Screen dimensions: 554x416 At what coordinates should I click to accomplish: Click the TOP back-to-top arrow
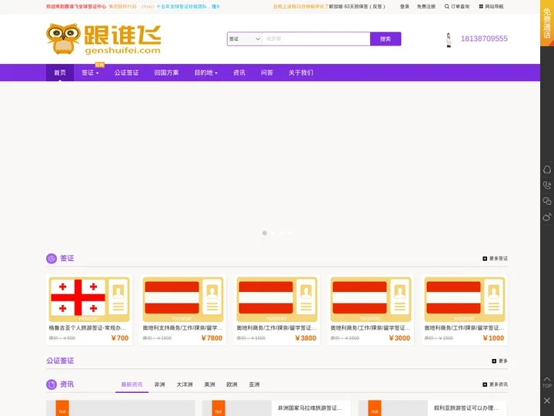coord(547,382)
